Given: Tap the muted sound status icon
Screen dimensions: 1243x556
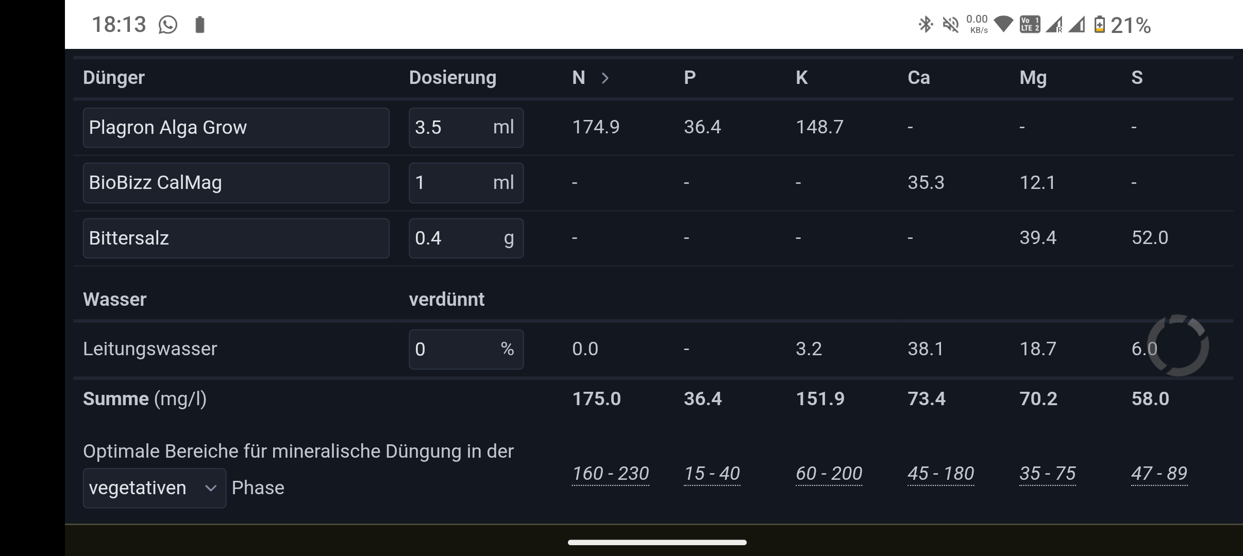Looking at the screenshot, I should pos(950,24).
